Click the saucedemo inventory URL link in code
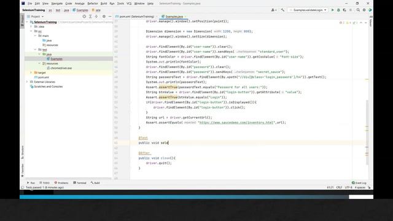This screenshot has width=393, height=221. 237,123
